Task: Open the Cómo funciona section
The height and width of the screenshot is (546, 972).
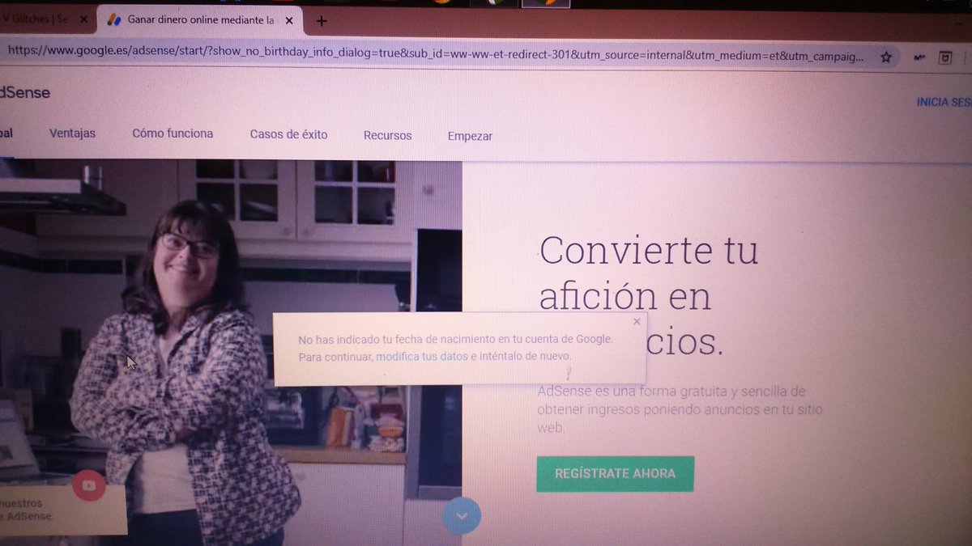Action: coord(173,133)
